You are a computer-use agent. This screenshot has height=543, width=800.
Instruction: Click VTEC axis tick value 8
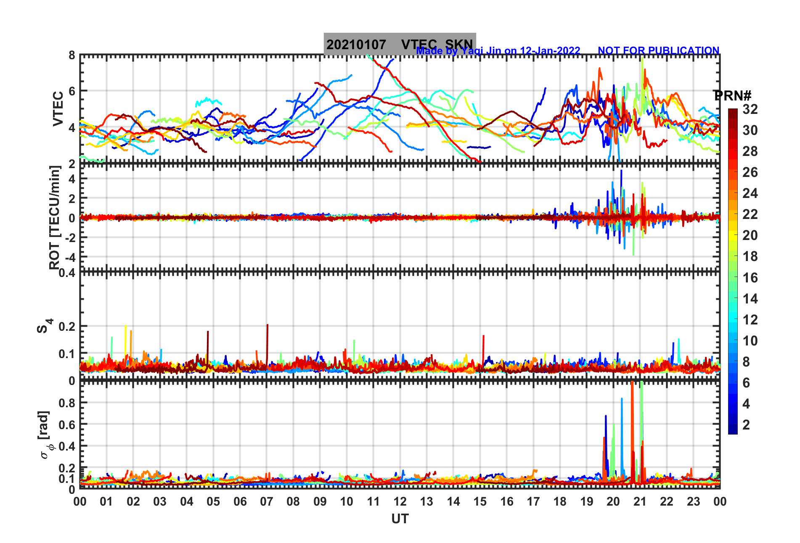(x=72, y=55)
